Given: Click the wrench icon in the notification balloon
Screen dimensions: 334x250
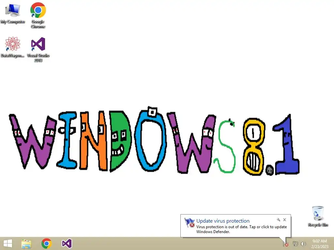Looking at the screenshot, I should tap(279, 220).
